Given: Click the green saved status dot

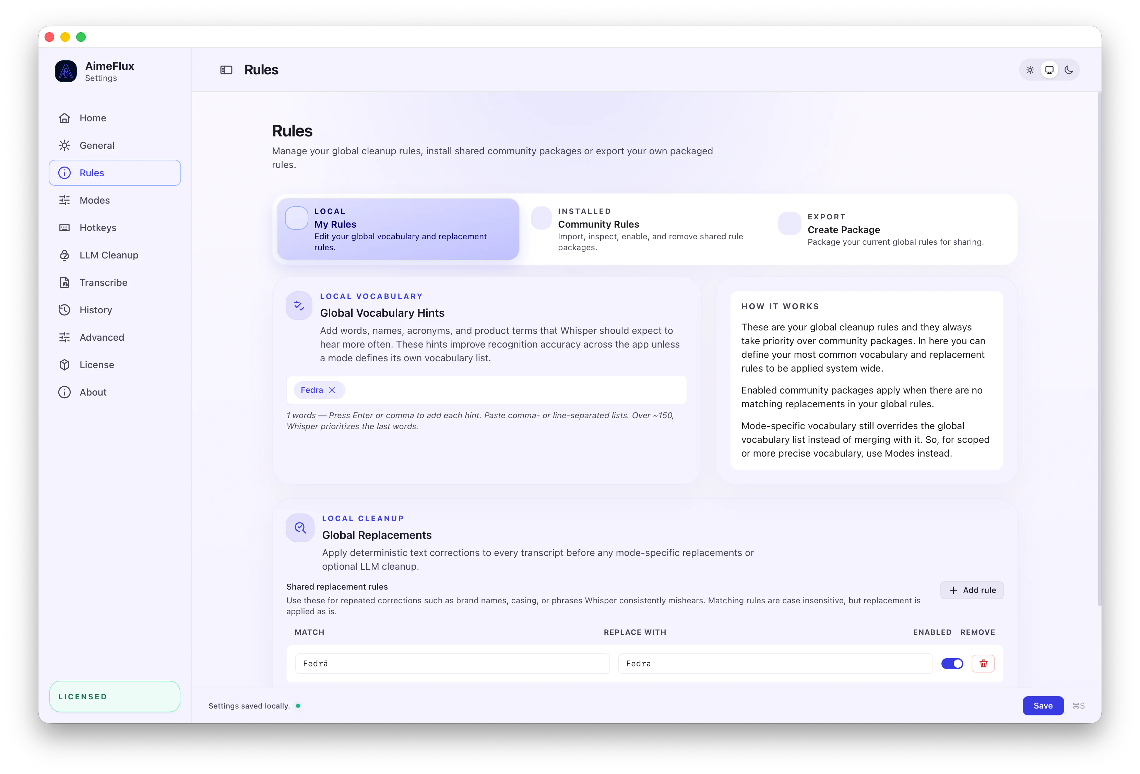Looking at the screenshot, I should click(x=298, y=706).
